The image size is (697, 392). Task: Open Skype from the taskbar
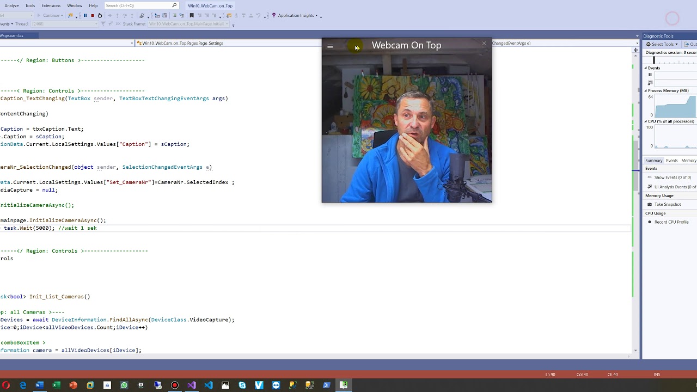point(242,385)
